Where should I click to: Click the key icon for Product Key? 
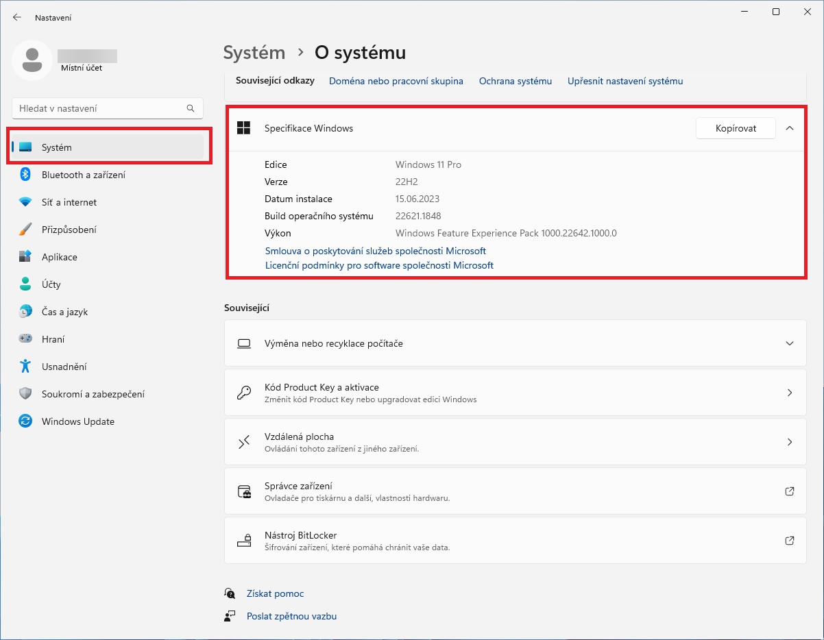[243, 393]
